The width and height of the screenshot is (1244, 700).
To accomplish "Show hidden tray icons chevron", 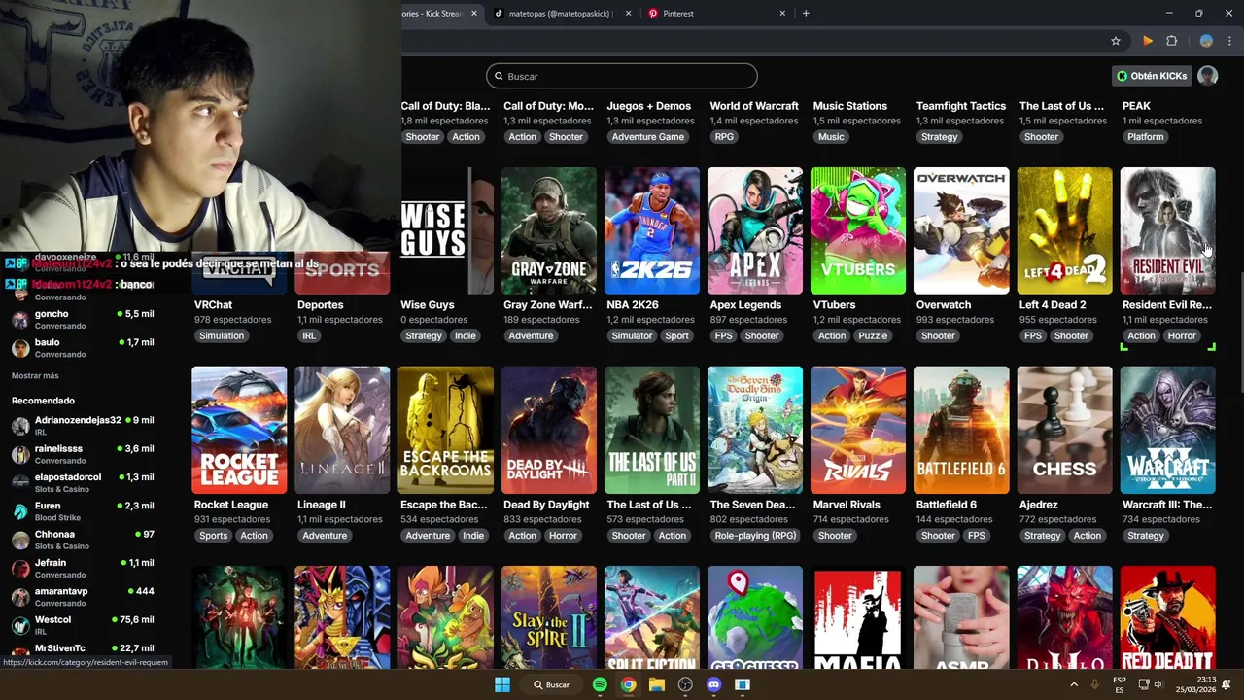I will pos(1074,684).
